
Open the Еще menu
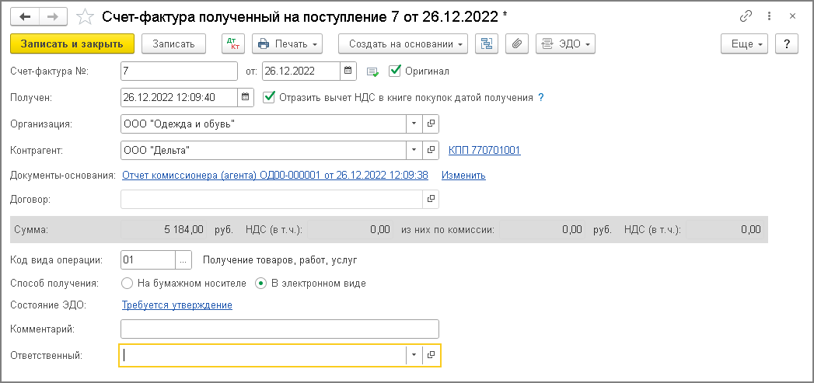pos(744,44)
